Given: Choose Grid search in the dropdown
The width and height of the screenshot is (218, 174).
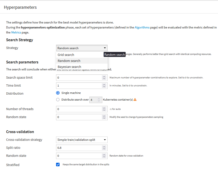Looking at the screenshot, I should (x=66, y=54).
